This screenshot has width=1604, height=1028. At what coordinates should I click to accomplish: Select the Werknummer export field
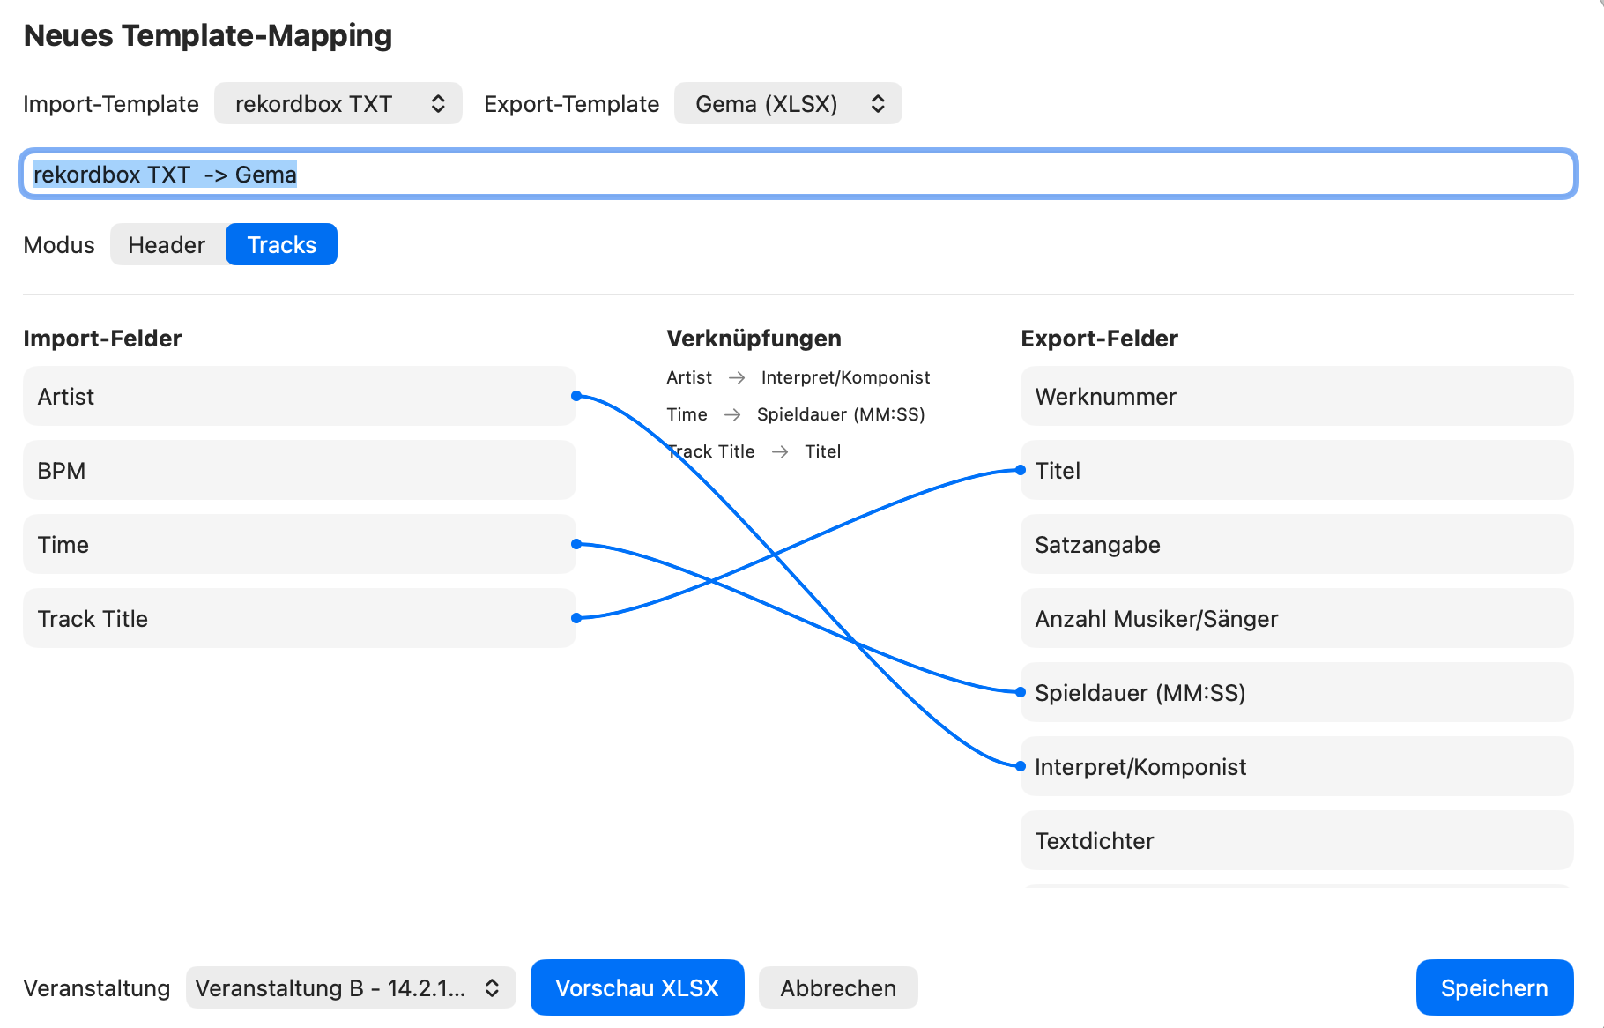coord(1296,397)
